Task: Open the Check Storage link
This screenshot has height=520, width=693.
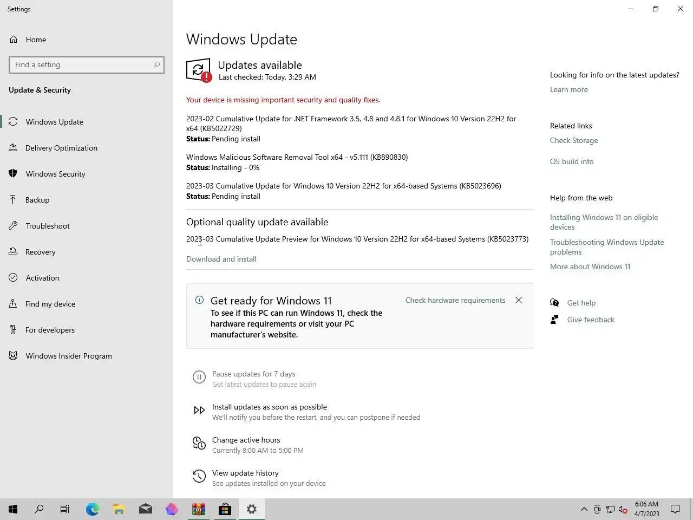Action: pos(574,140)
